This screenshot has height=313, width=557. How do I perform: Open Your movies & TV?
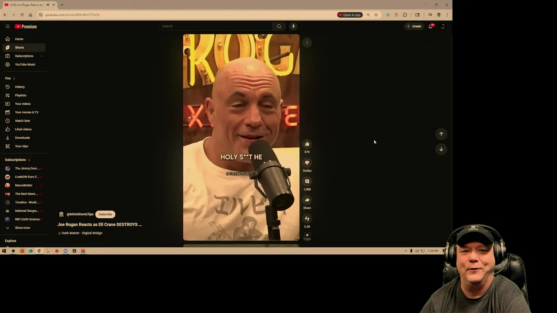click(x=24, y=112)
